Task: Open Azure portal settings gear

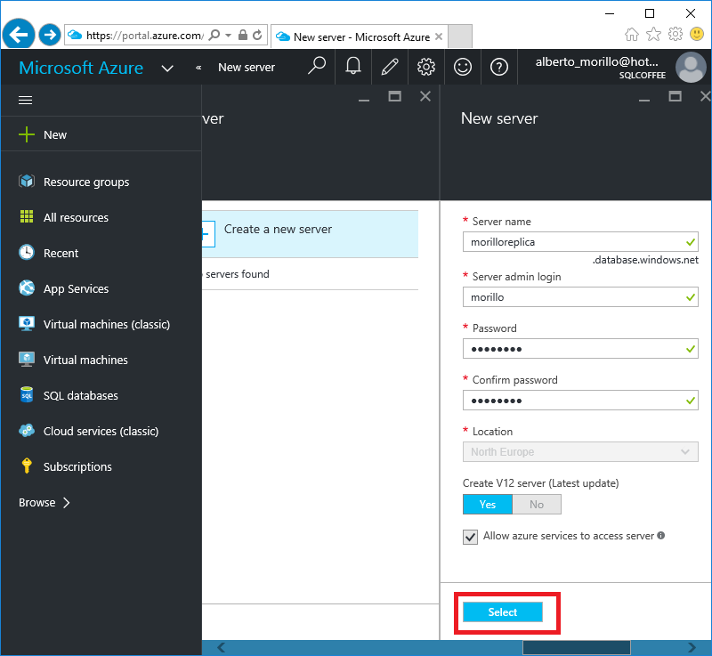Action: (426, 67)
